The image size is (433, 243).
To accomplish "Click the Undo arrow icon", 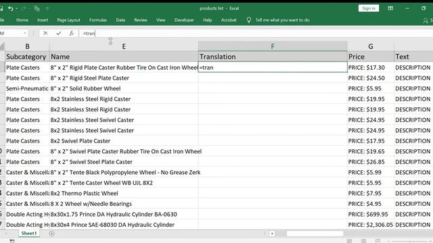I will pyautogui.click(x=11, y=9).
